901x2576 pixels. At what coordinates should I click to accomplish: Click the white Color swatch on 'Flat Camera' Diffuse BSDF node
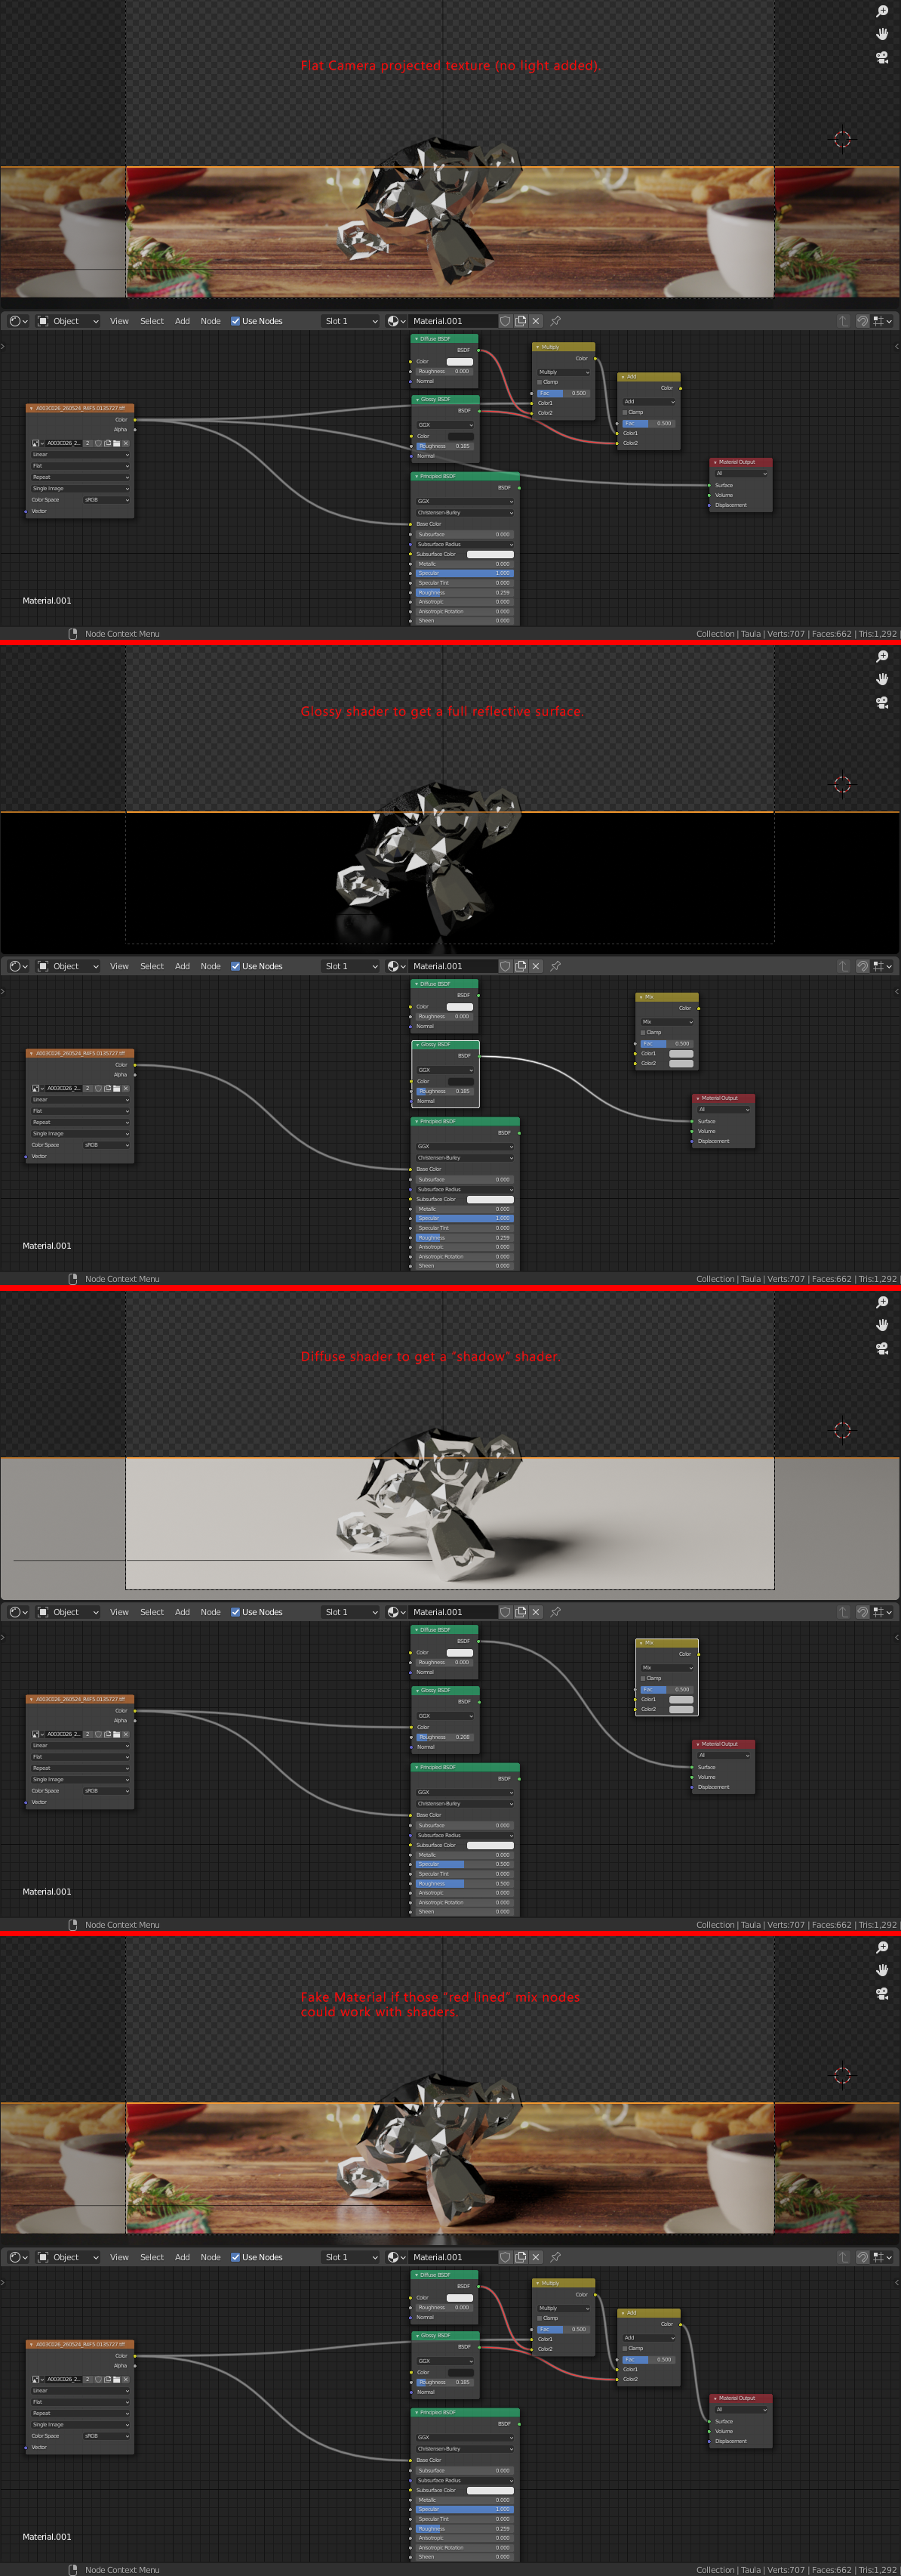(x=460, y=361)
